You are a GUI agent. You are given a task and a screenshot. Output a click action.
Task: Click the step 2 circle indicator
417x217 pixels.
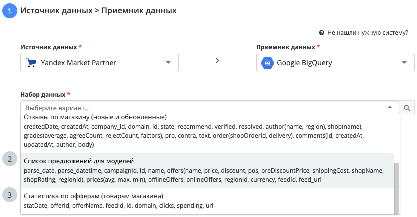[x=10, y=160]
